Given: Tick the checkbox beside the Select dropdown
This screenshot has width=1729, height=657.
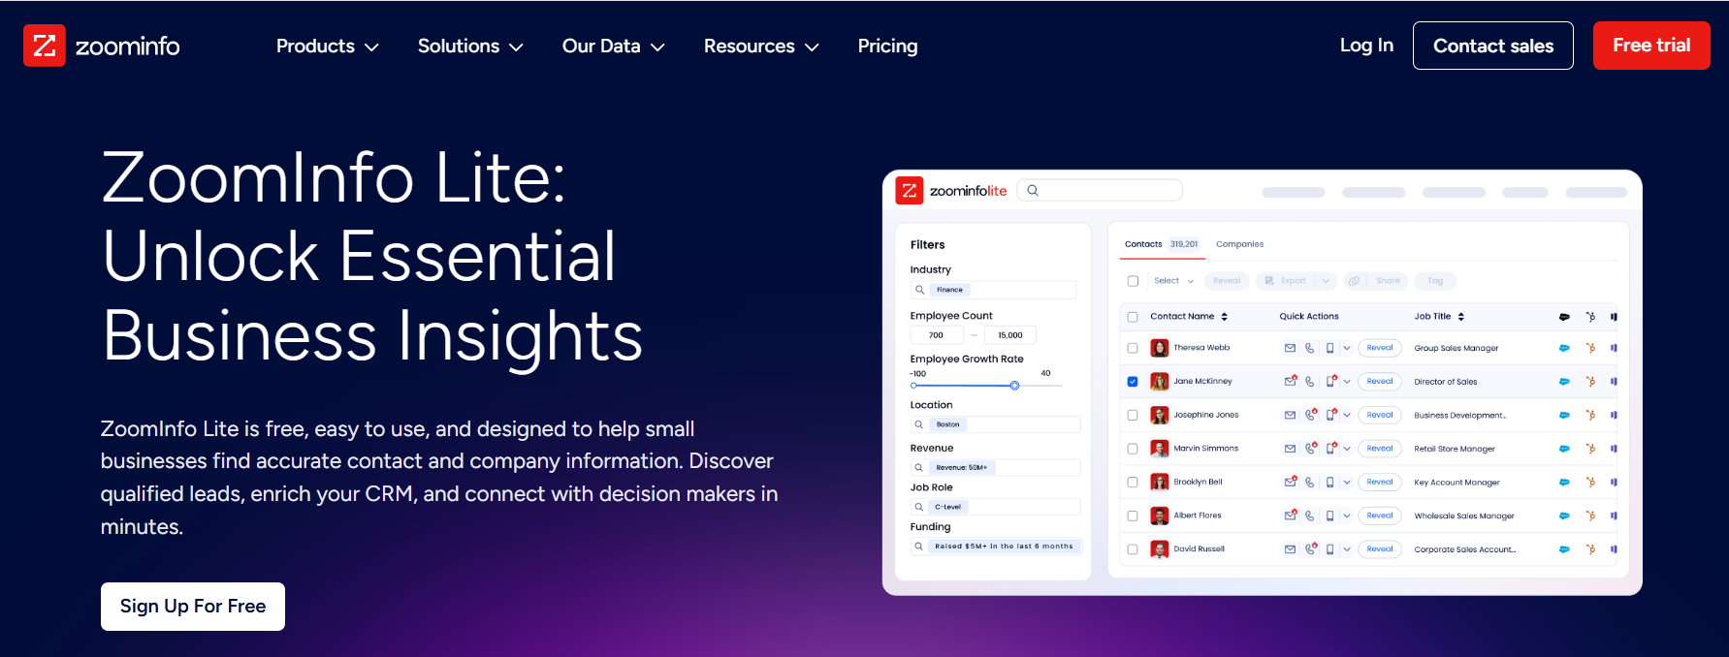Looking at the screenshot, I should (1133, 281).
